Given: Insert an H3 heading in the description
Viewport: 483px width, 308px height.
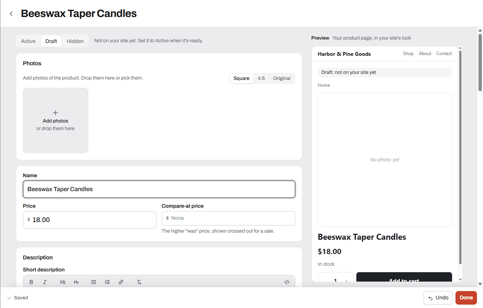Looking at the screenshot, I should tap(77, 282).
